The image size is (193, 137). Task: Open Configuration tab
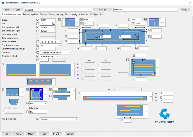(x=97, y=14)
